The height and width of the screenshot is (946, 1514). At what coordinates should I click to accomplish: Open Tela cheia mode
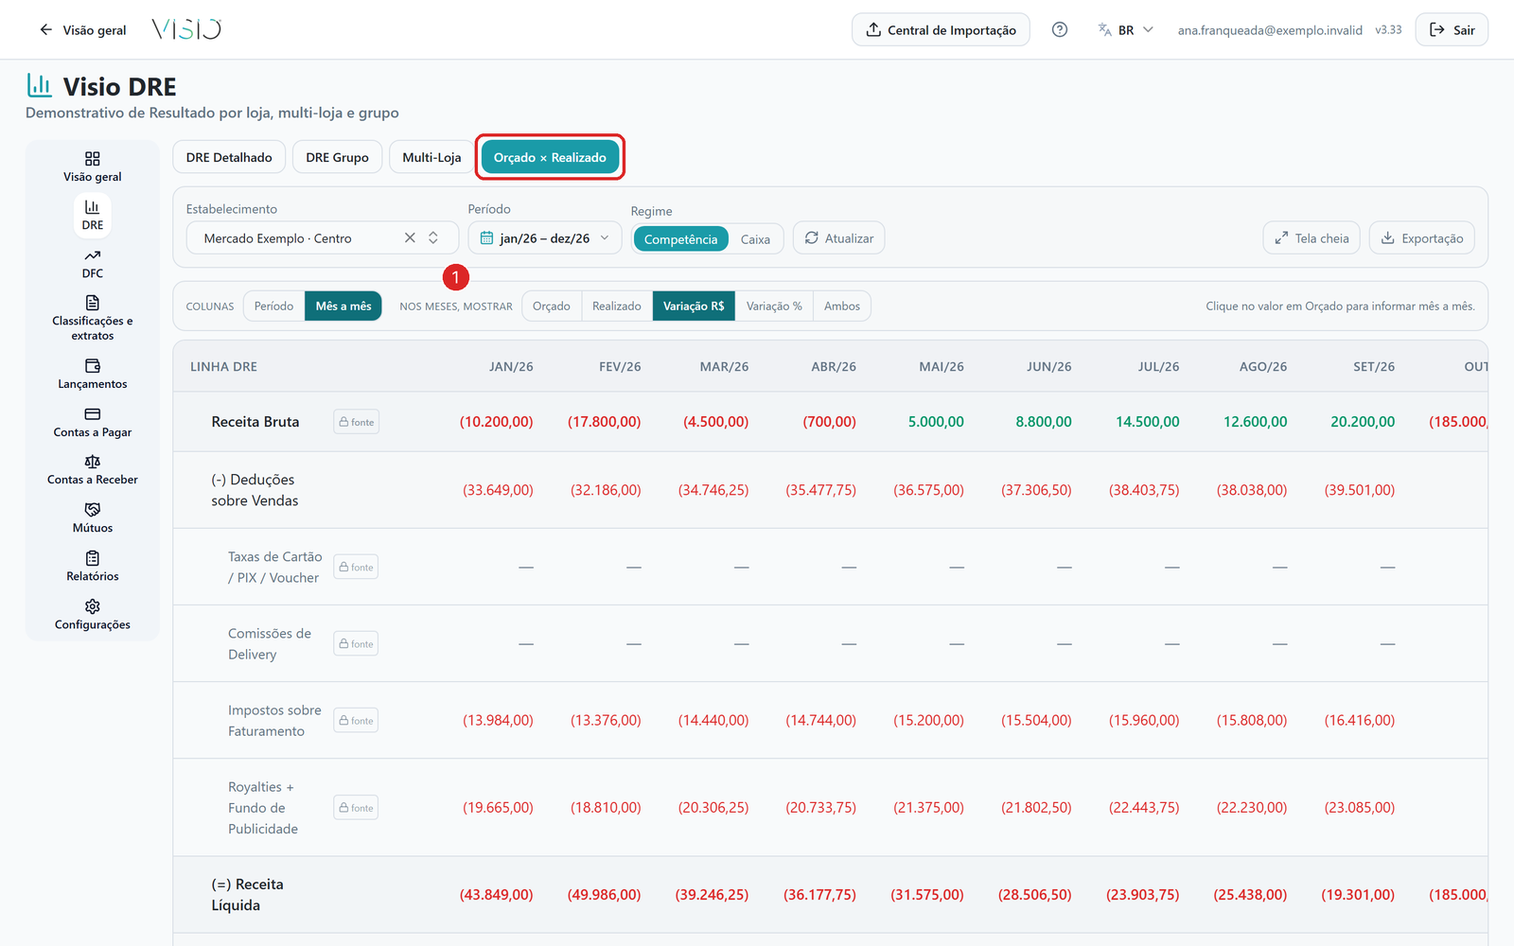1312,237
